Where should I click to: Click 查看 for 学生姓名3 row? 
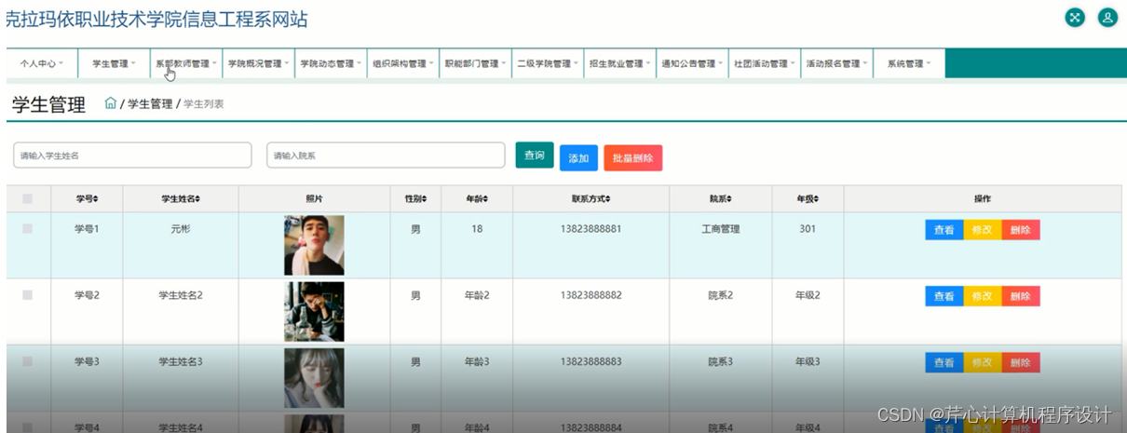tap(944, 363)
